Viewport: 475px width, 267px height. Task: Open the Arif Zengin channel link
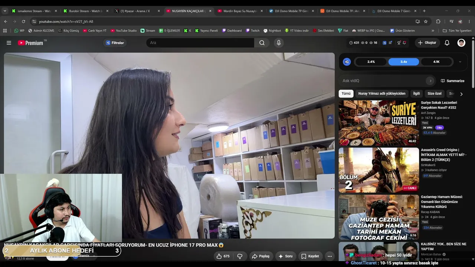(x=428, y=113)
